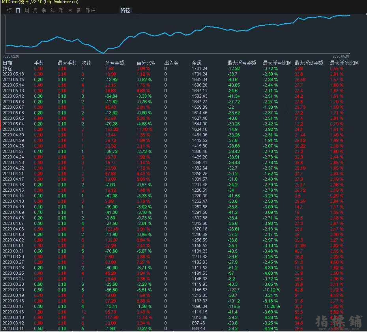
Task: Select date cell 2020.04.27
Action: pos(13,151)
